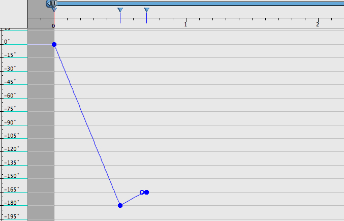The image size is (344, 221).
Task: Click the 1 second label on ruler
Action: [185, 24]
